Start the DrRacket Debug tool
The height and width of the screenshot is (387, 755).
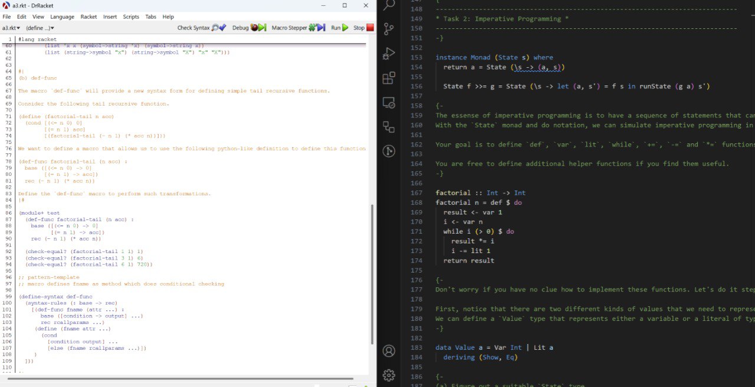[249, 28]
